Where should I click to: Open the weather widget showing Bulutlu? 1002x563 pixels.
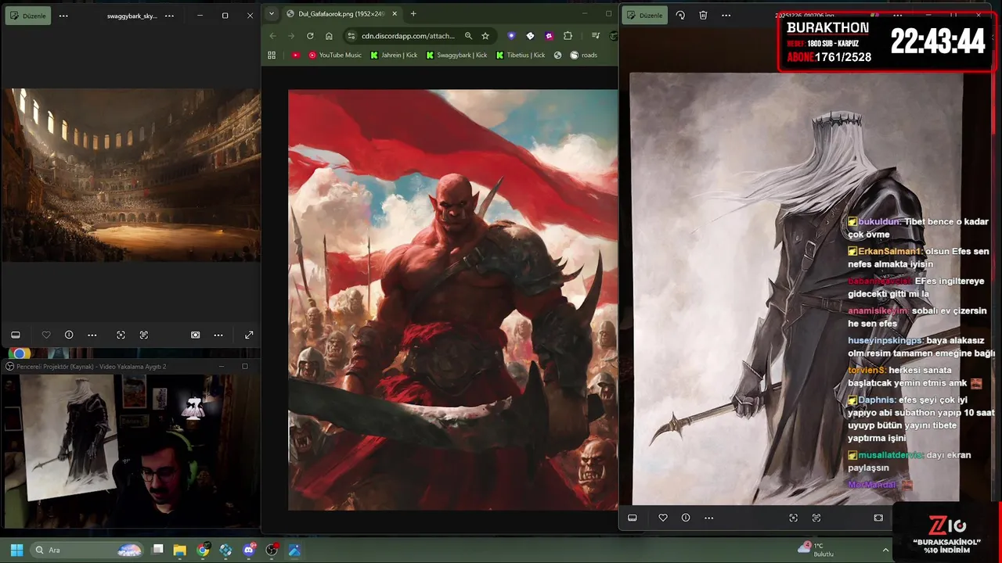tap(817, 550)
